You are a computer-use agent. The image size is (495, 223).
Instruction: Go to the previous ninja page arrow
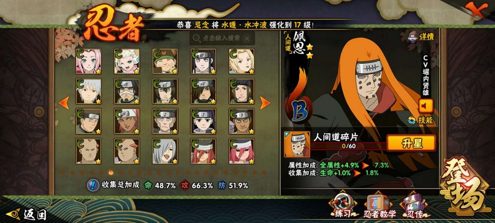point(64,103)
